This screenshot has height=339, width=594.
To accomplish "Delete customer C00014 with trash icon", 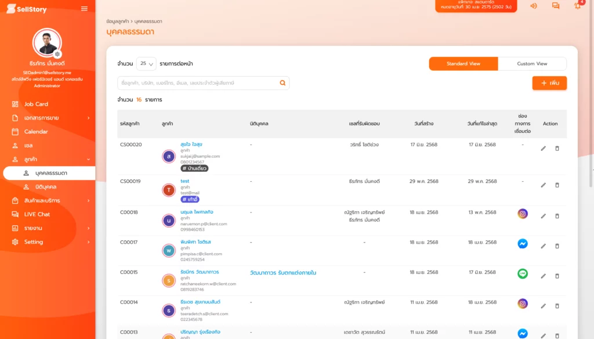I will pyautogui.click(x=557, y=306).
